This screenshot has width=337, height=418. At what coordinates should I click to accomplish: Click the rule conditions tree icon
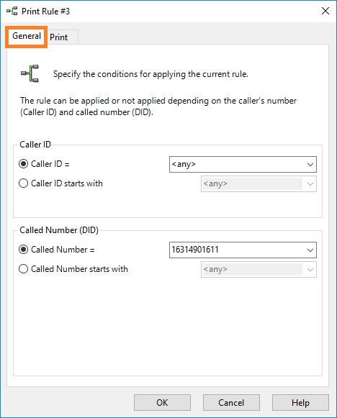[30, 73]
